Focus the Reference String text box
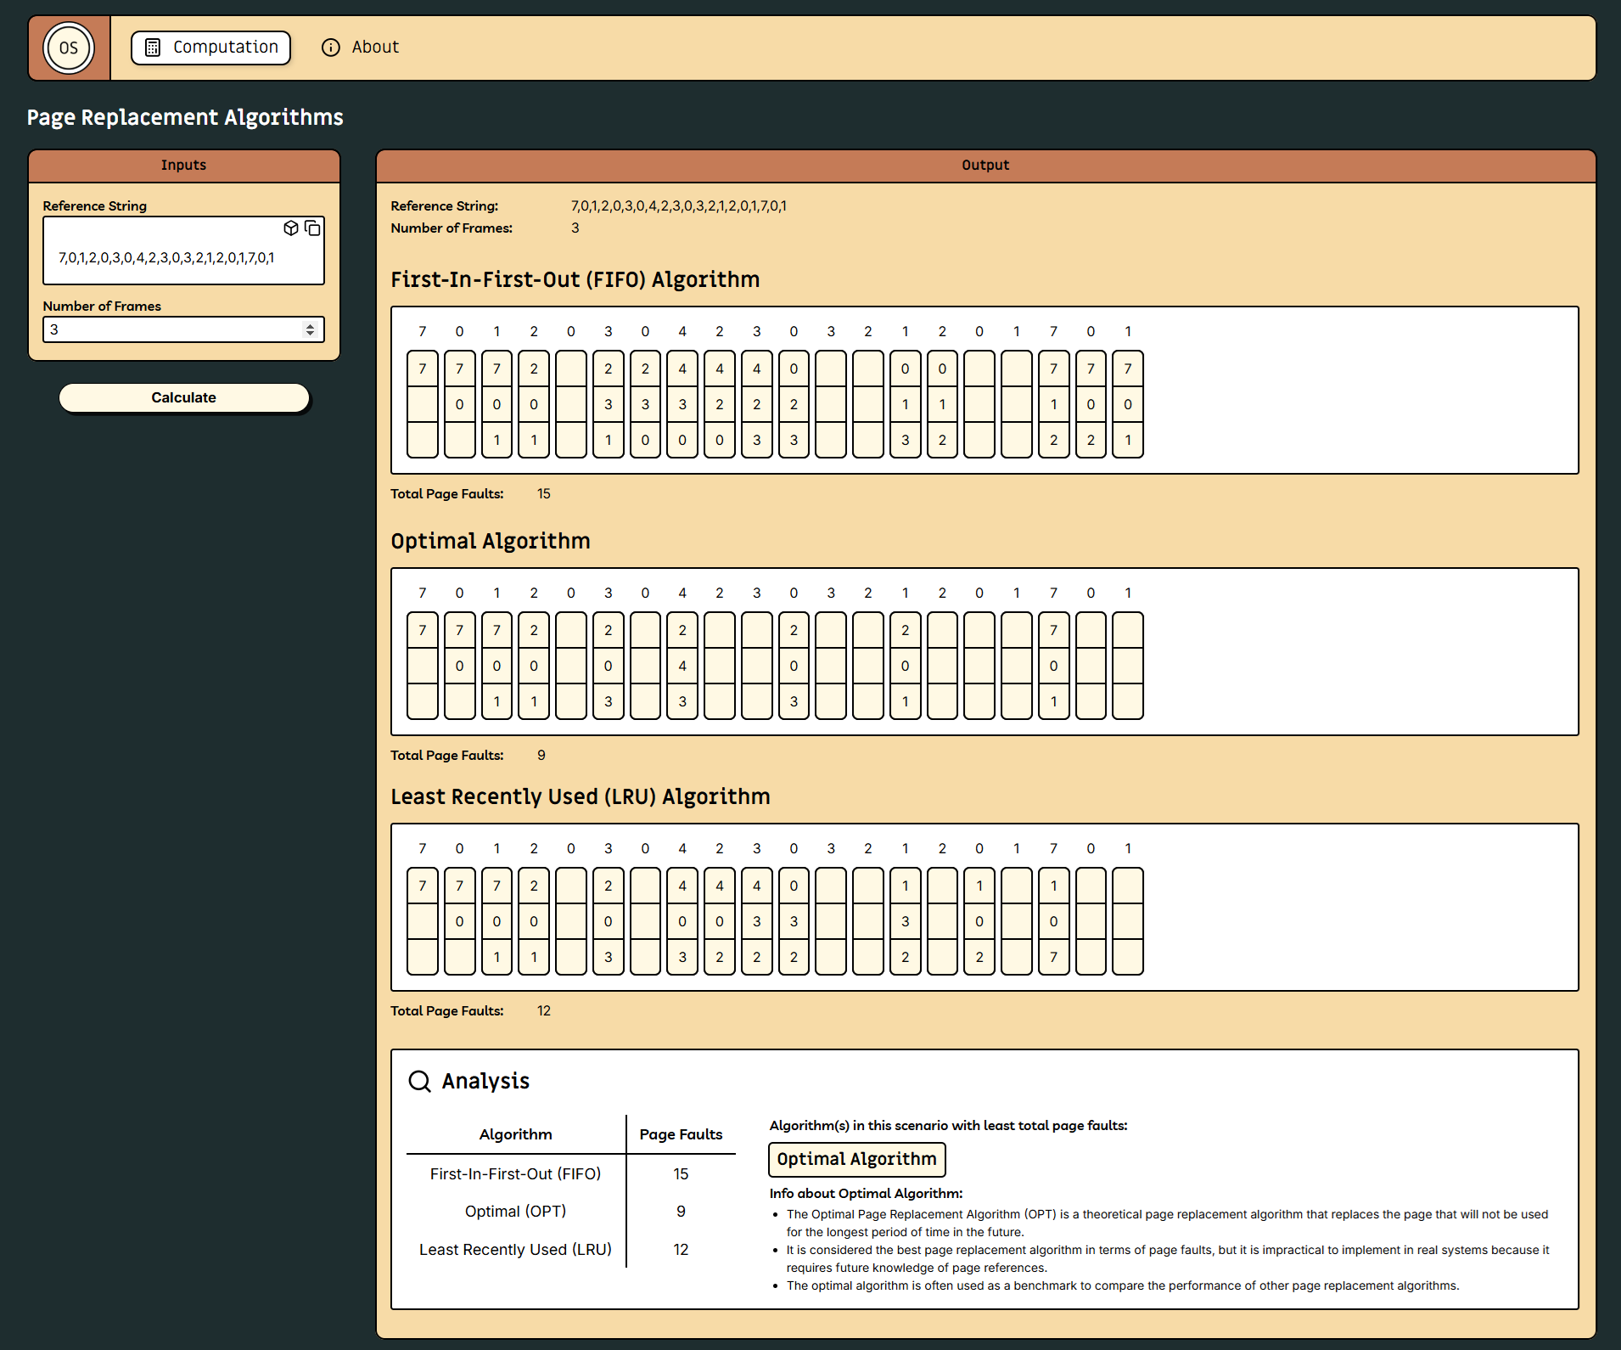1621x1350 pixels. tap(183, 250)
